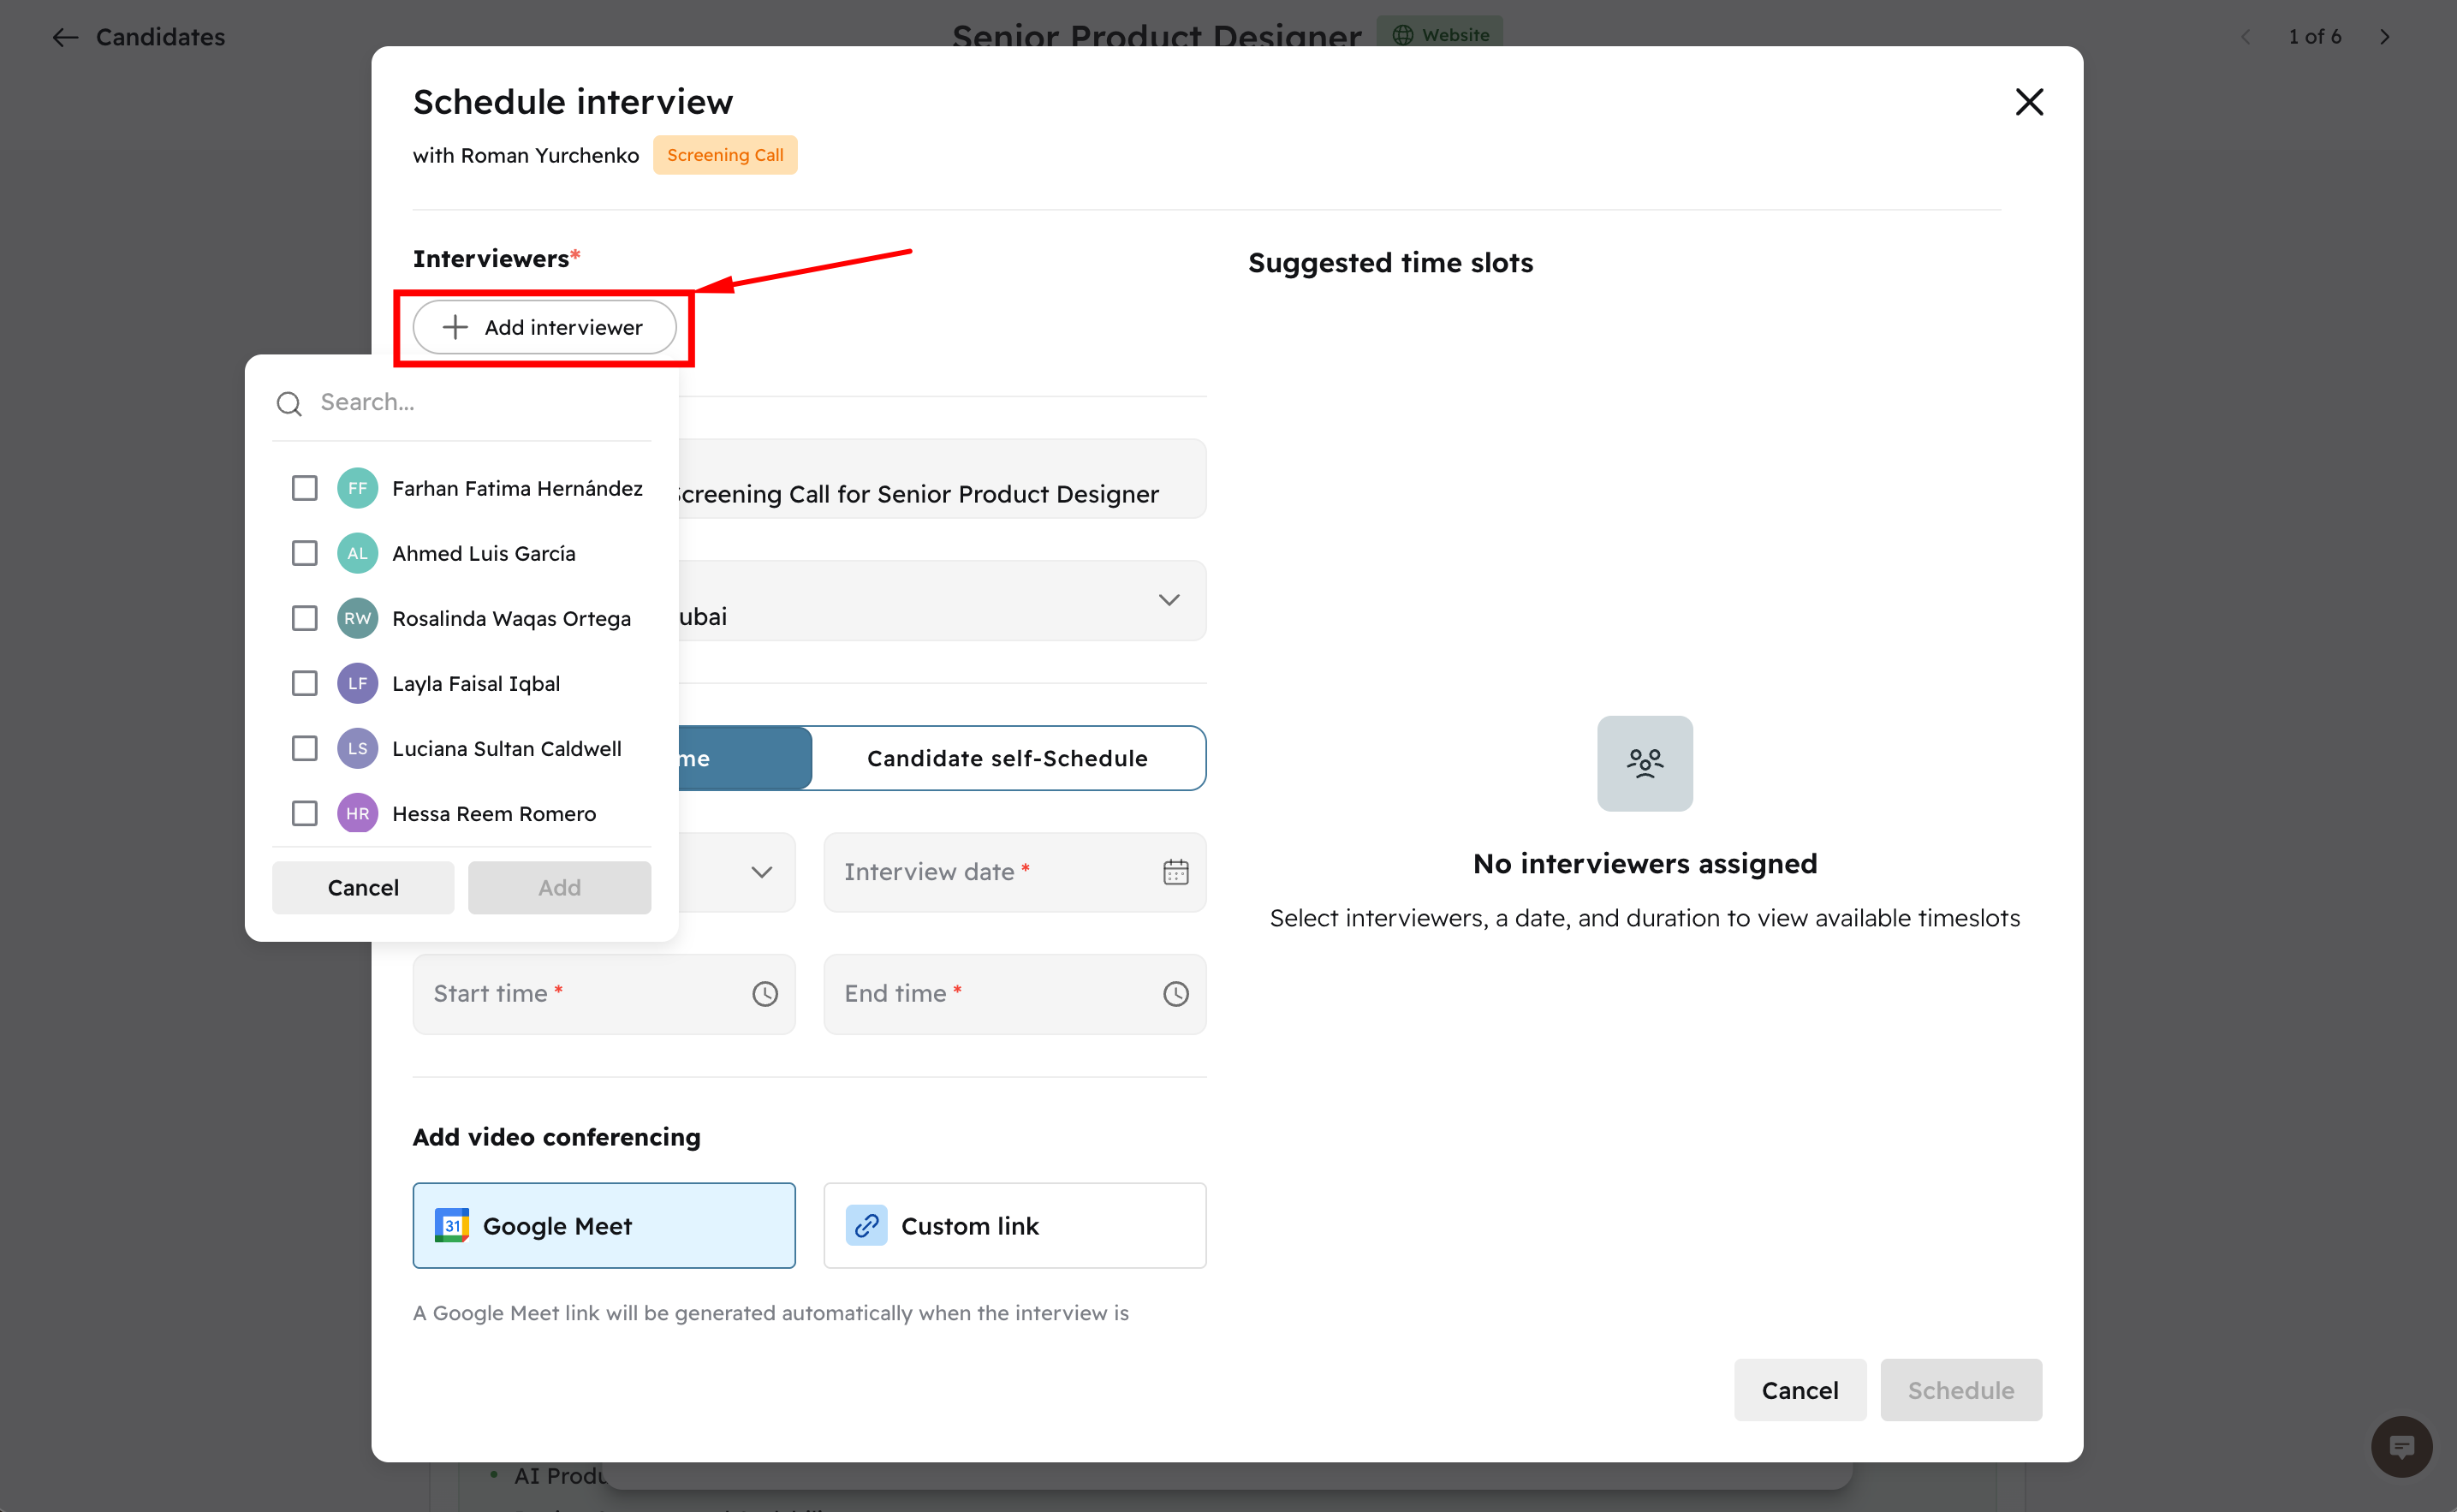Click the End time clock icon
Viewport: 2457px width, 1512px height.
tap(1175, 994)
